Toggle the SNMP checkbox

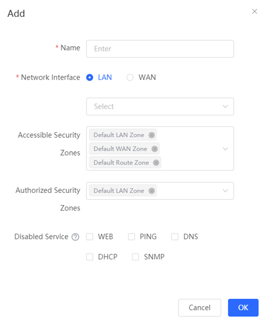(x=135, y=257)
